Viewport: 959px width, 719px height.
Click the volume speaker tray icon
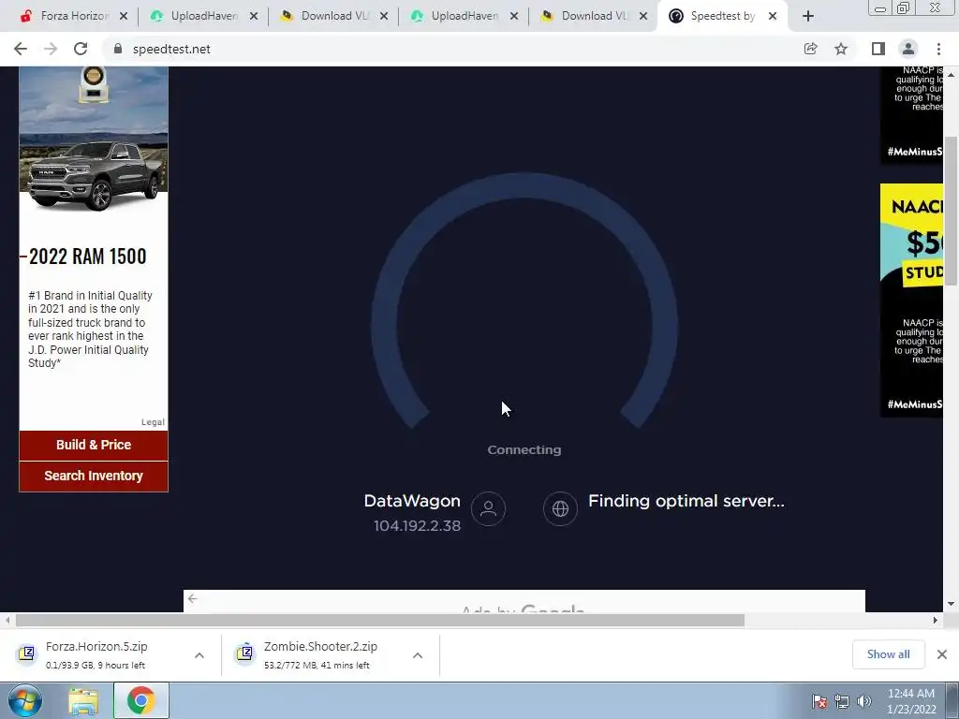pos(864,701)
